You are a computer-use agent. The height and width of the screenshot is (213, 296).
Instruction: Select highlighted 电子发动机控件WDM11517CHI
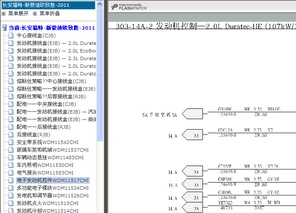tap(53, 180)
